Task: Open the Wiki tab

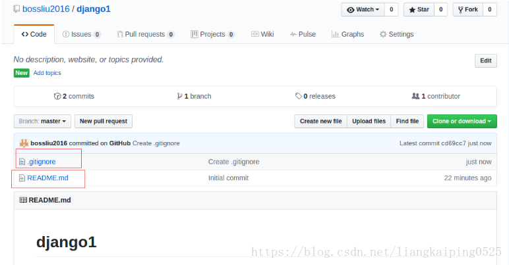Action: (262, 34)
